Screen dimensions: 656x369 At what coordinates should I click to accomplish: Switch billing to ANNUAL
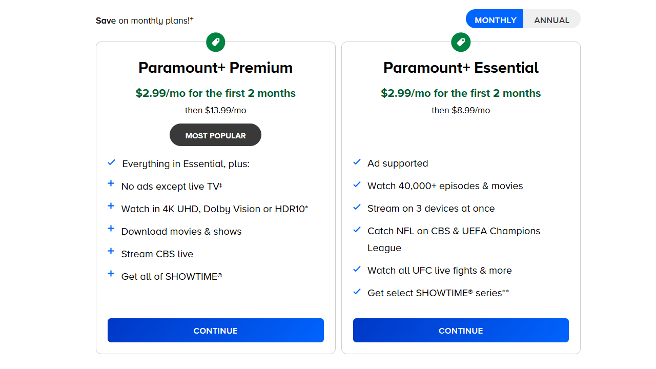coord(551,20)
